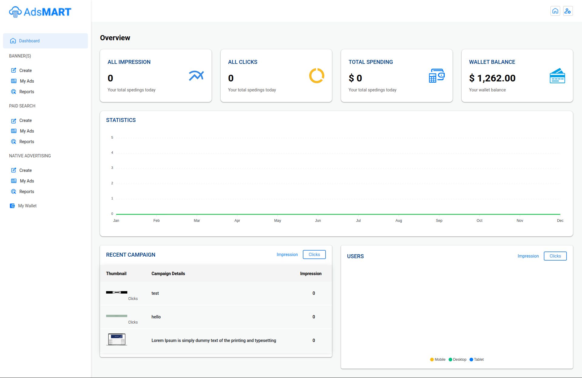Click the My Wallet sidebar icon
The width and height of the screenshot is (582, 378).
click(12, 206)
